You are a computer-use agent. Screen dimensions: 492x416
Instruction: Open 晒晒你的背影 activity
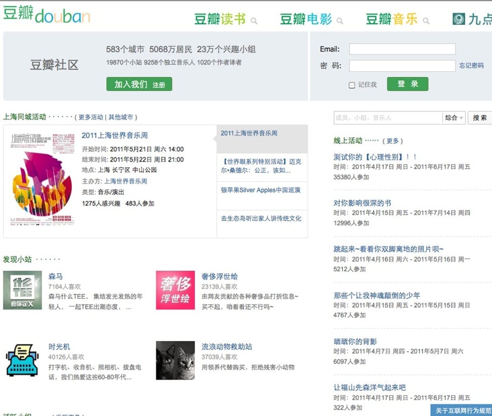tap(355, 341)
